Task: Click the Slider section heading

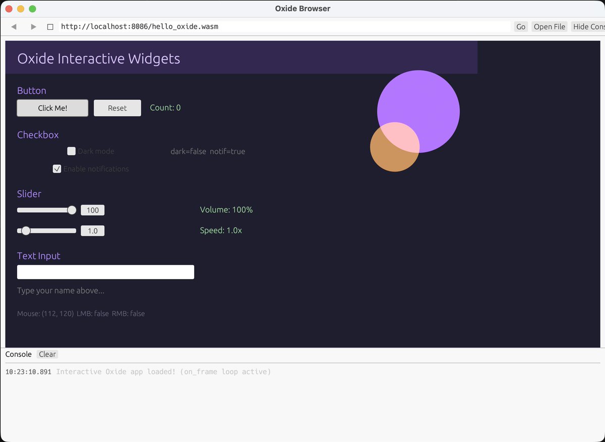Action: 29,194
